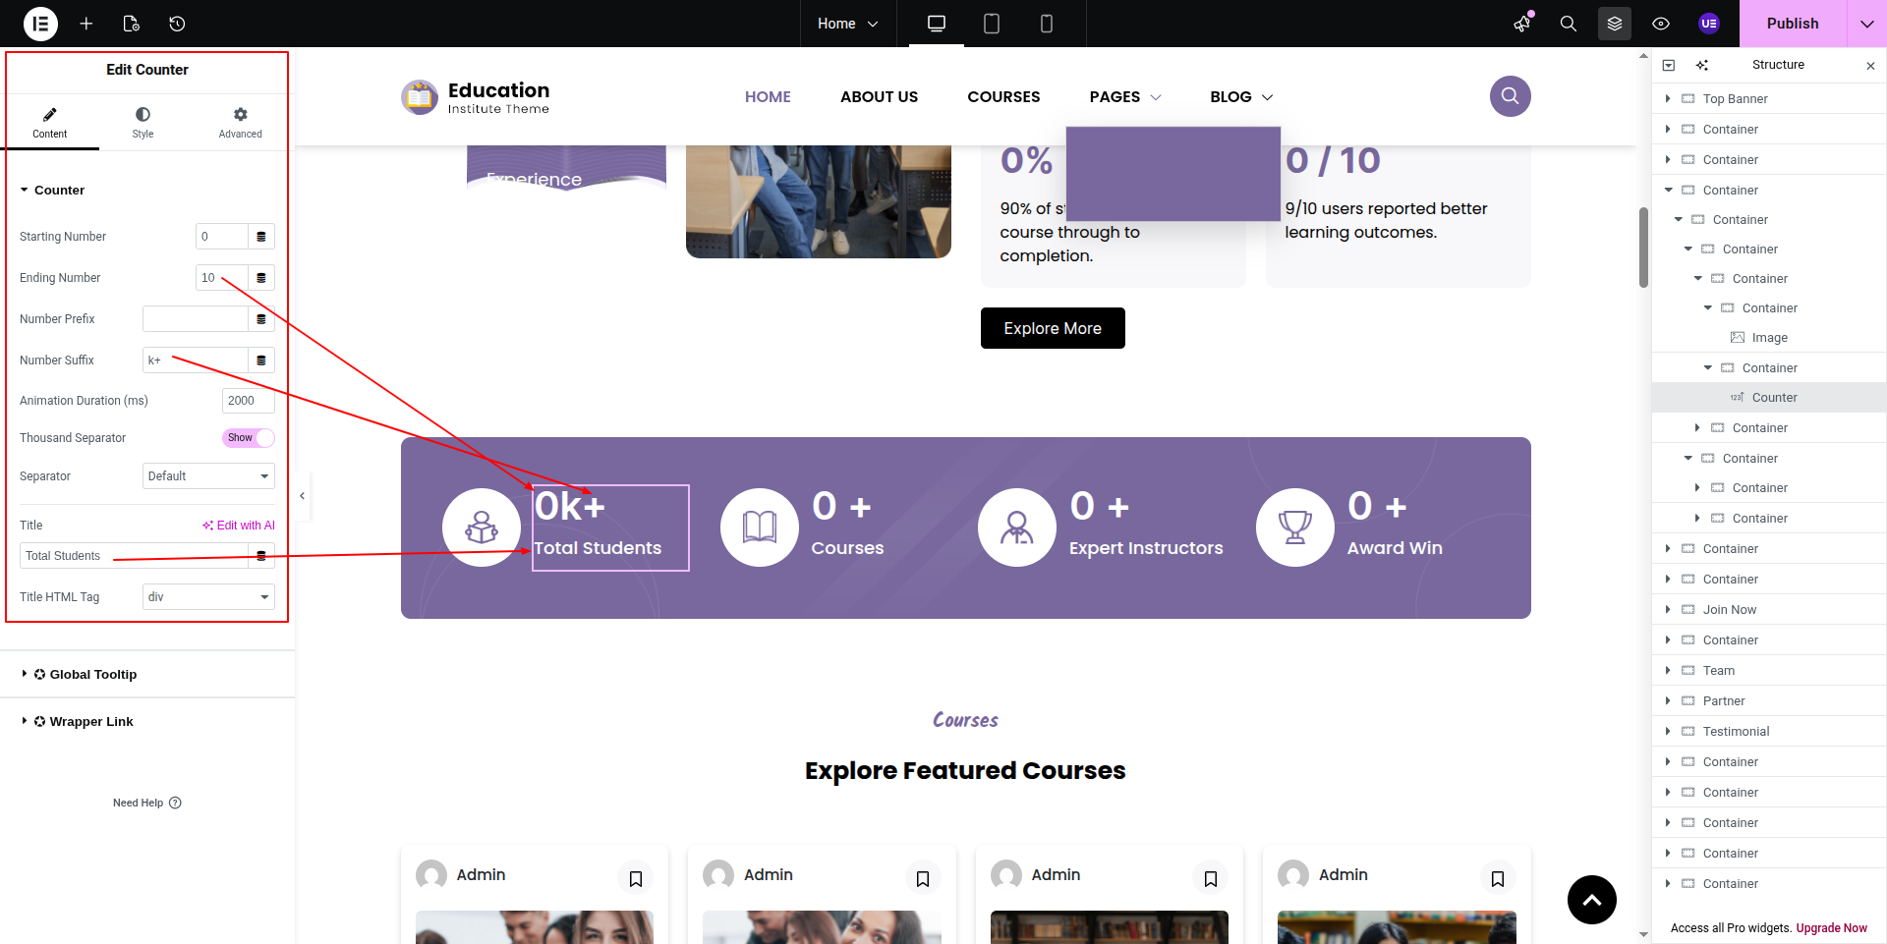
Task: Switch to mobile responsive view
Action: [x=1047, y=24]
